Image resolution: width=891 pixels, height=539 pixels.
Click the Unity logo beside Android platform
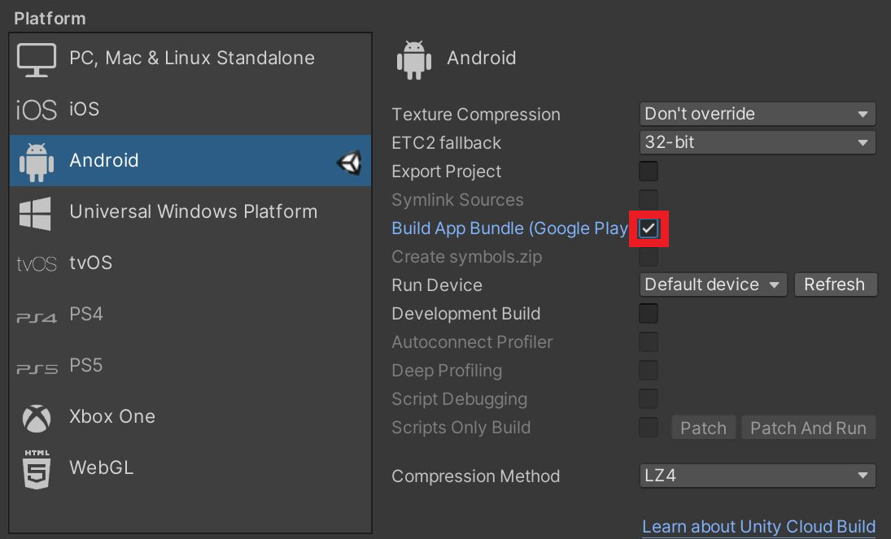(x=349, y=162)
